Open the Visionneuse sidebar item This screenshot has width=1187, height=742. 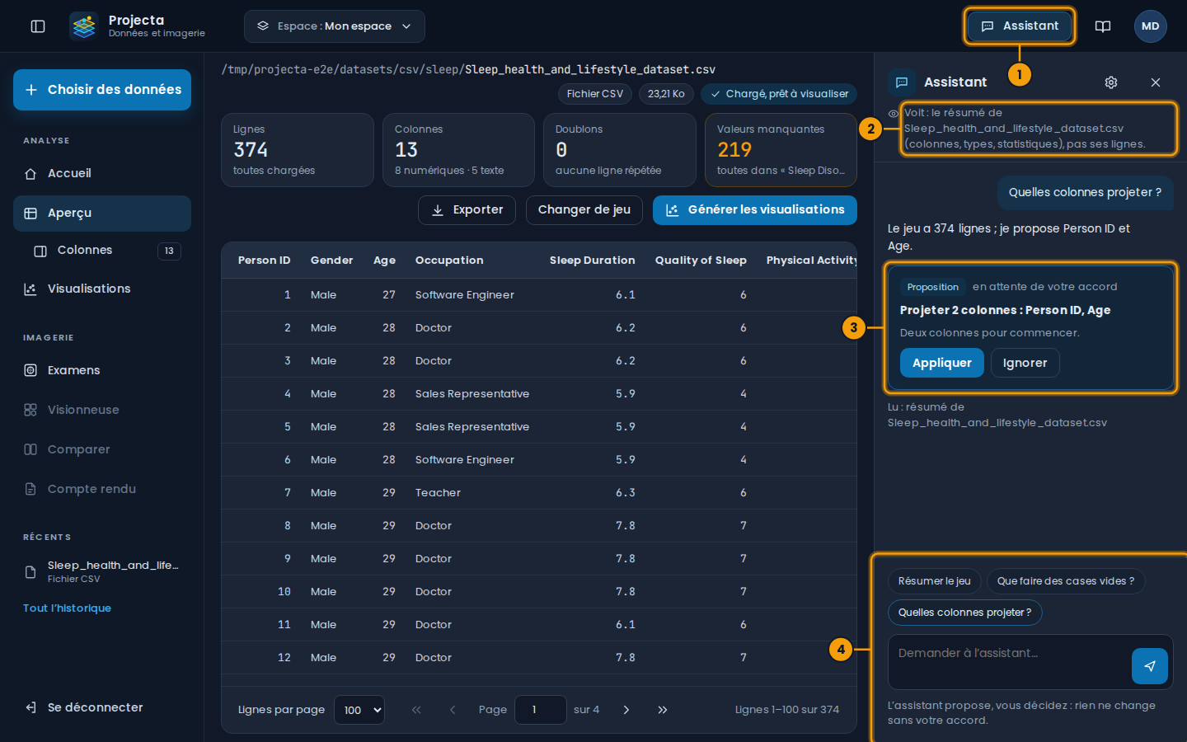click(102, 410)
